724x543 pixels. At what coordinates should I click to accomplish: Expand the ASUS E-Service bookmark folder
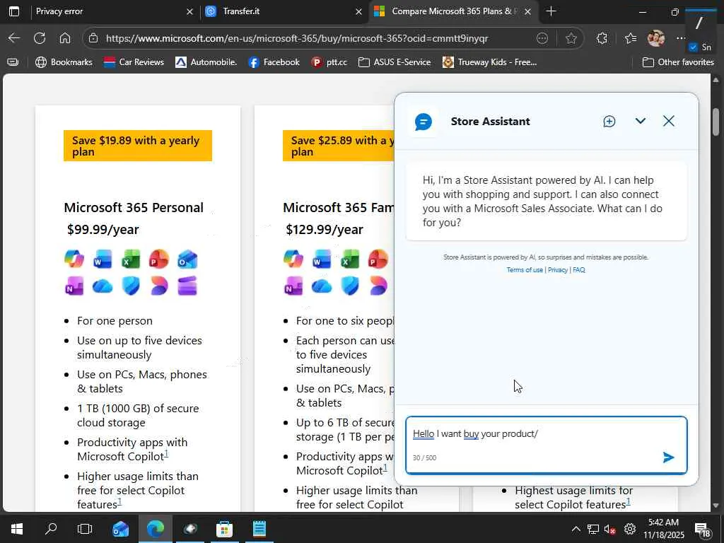point(395,62)
